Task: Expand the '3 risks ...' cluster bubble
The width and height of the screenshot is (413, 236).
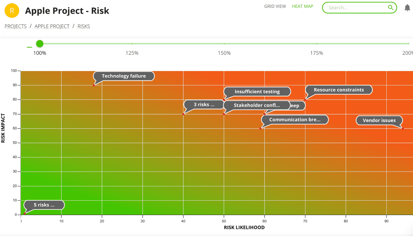Action: pyautogui.click(x=204, y=105)
